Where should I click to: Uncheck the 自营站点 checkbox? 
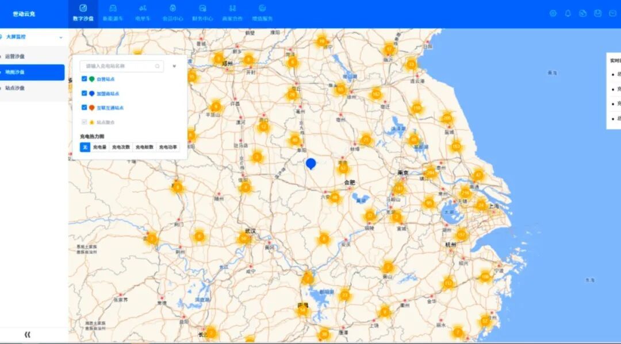click(85, 79)
